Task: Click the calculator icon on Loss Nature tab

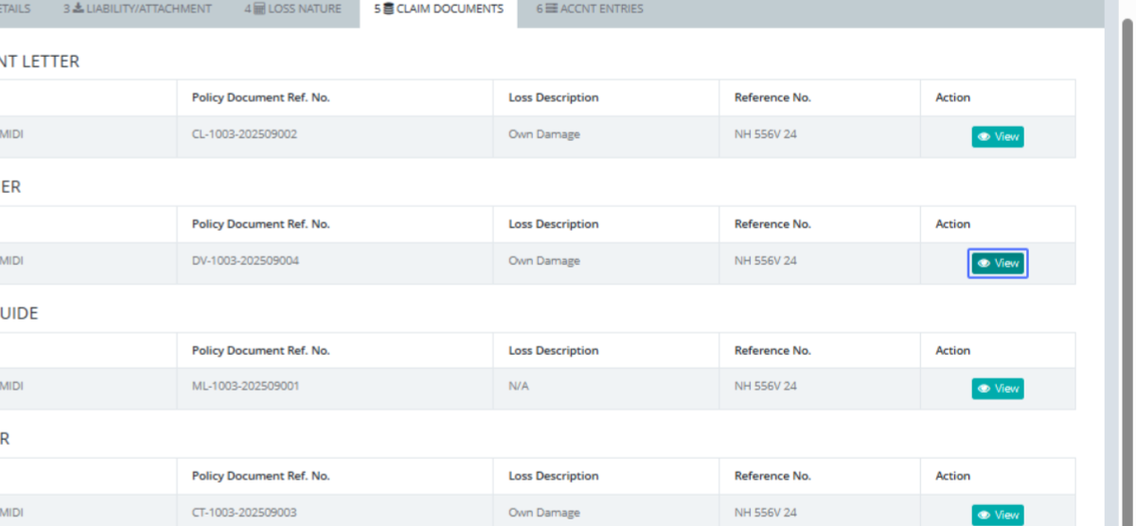Action: 259,9
